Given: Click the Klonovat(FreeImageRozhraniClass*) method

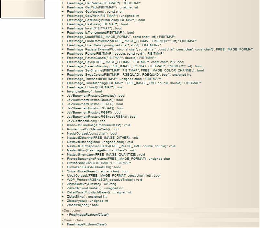Looking at the screenshot, I should [98, 125].
